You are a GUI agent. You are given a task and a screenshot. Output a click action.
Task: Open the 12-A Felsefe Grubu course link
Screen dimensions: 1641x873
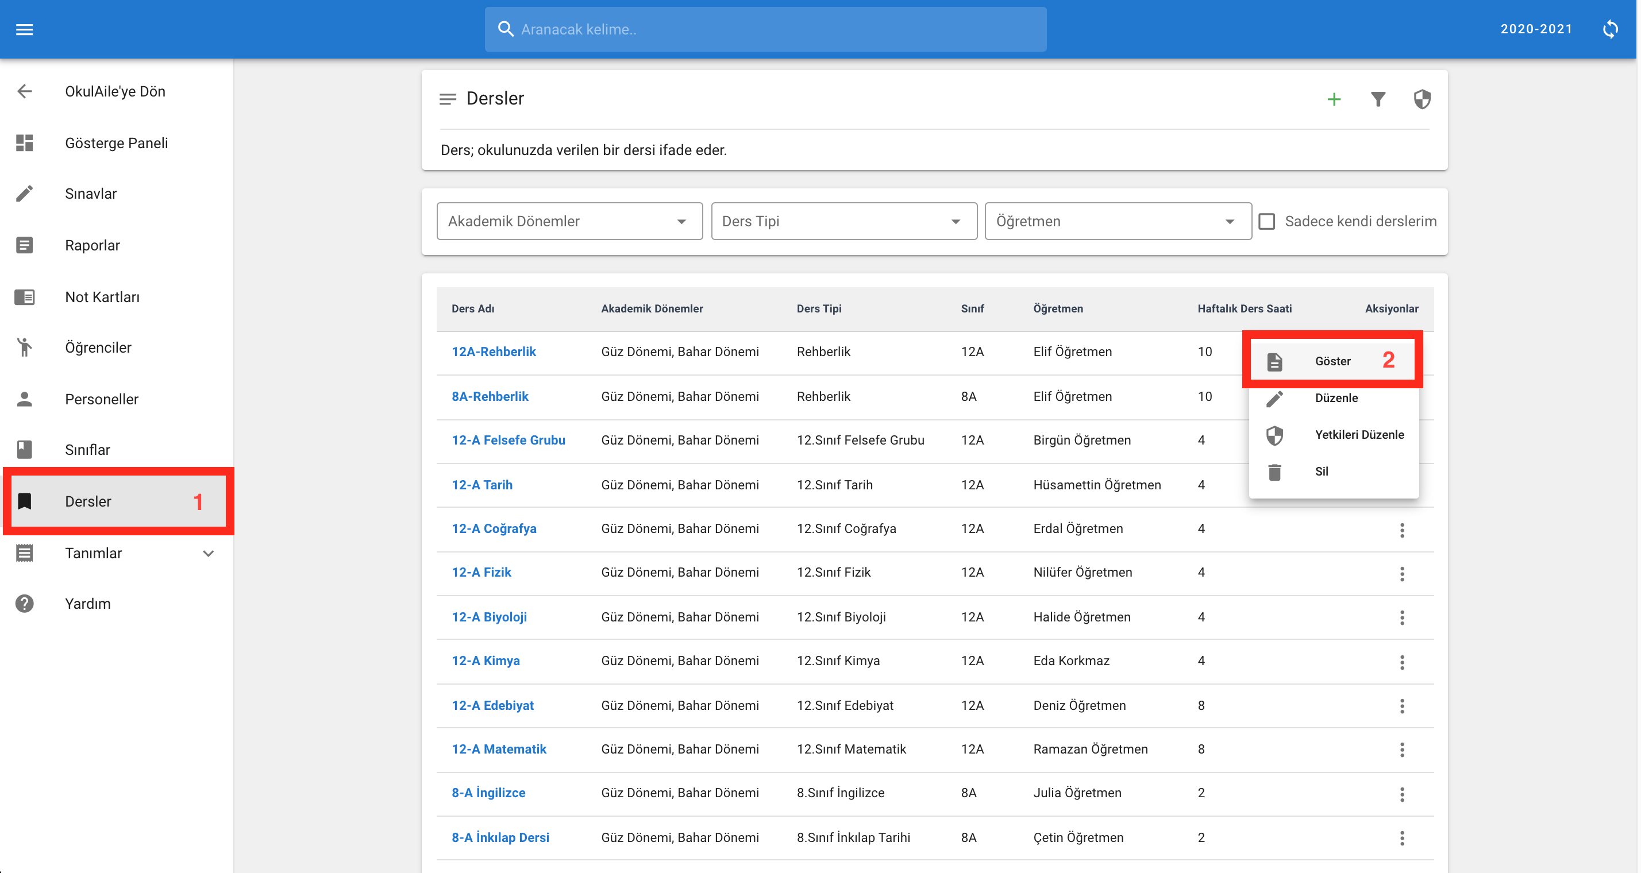click(x=509, y=440)
